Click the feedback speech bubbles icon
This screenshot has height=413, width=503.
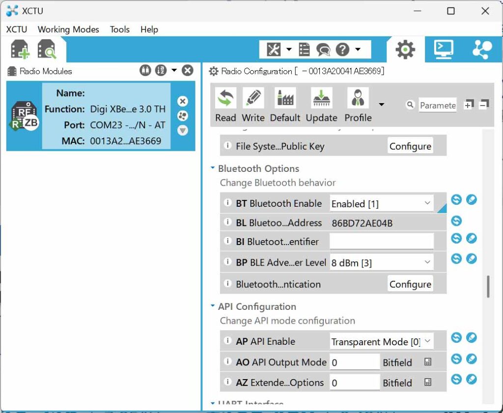tap(323, 50)
